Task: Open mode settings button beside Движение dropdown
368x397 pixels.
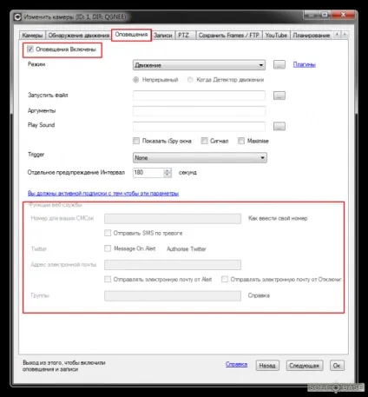Action: pos(279,64)
